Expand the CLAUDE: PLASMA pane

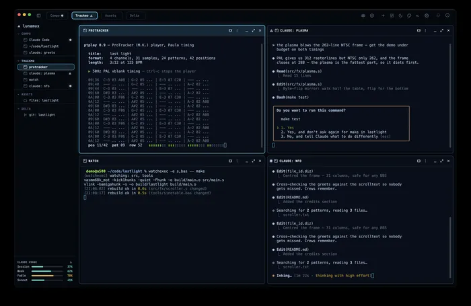pyautogui.click(x=441, y=31)
